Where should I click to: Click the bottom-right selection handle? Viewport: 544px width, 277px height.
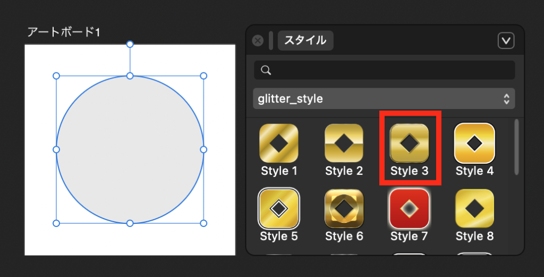coord(203,223)
